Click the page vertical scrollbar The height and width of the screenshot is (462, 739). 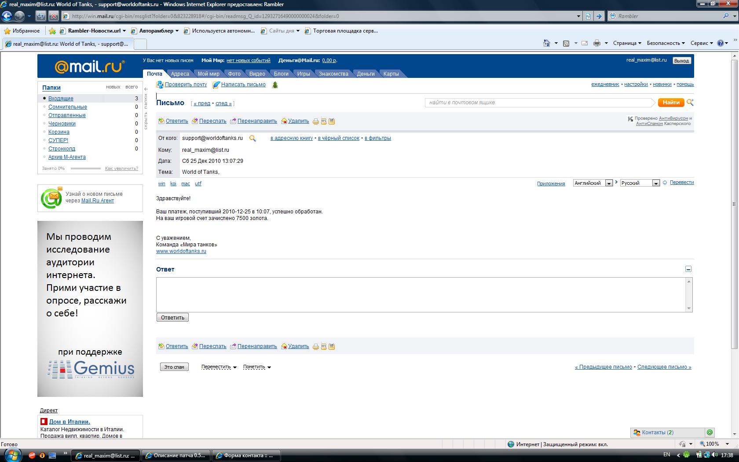tap(734, 204)
